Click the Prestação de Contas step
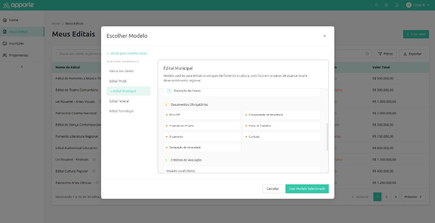The image size is (435, 223). (x=242, y=92)
